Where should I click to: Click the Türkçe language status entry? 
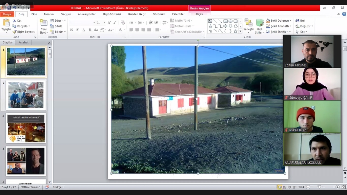pyautogui.click(x=57, y=187)
